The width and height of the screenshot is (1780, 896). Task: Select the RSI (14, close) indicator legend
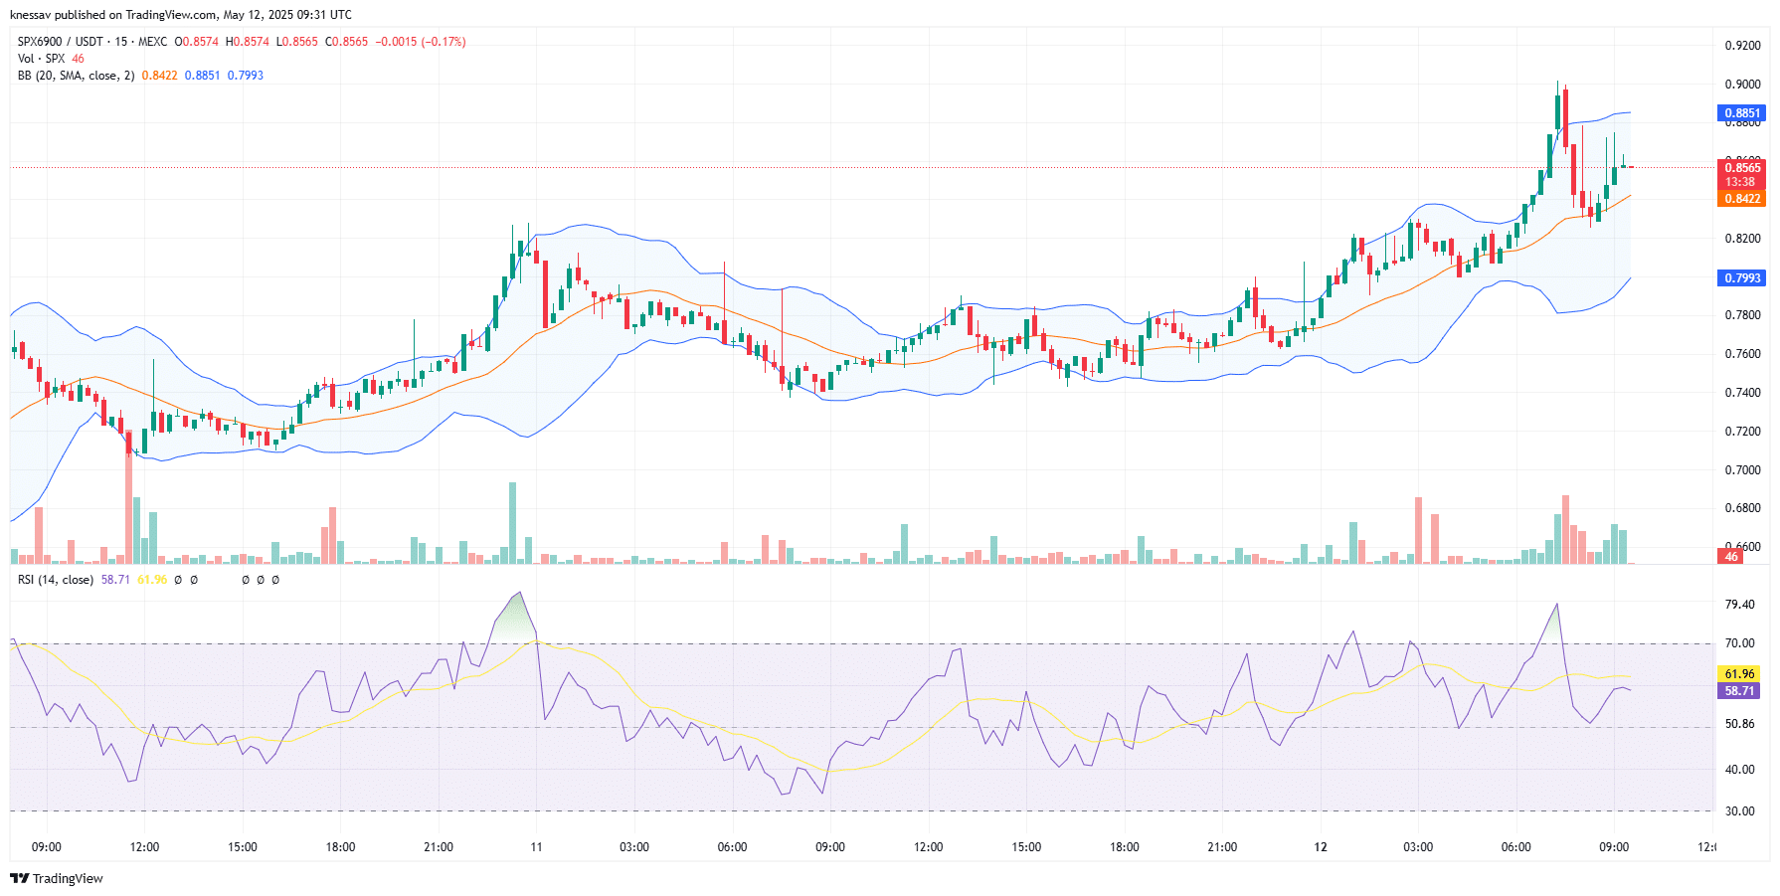(56, 580)
